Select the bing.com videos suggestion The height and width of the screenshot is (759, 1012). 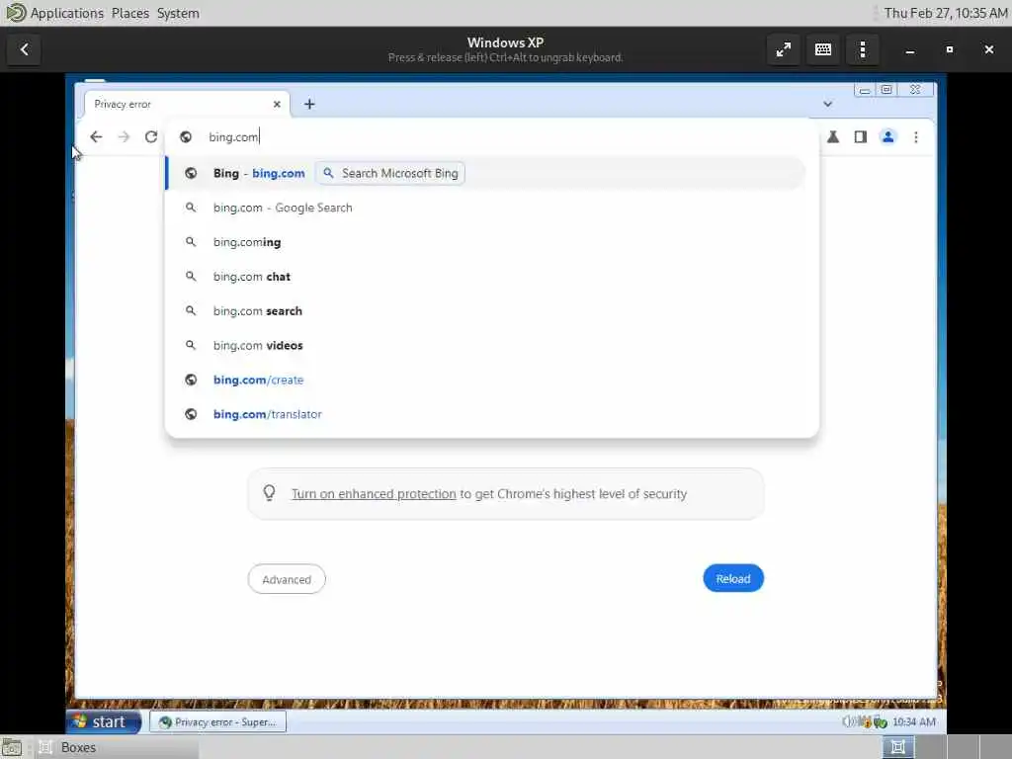(x=485, y=345)
